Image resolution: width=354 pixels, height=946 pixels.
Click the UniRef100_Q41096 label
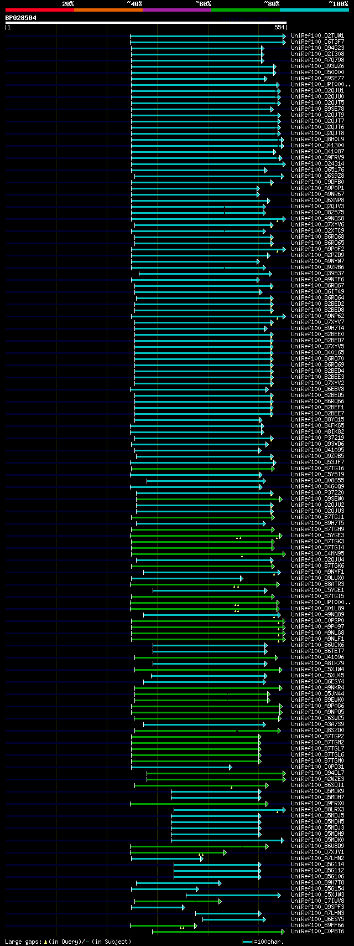pyautogui.click(x=317, y=657)
